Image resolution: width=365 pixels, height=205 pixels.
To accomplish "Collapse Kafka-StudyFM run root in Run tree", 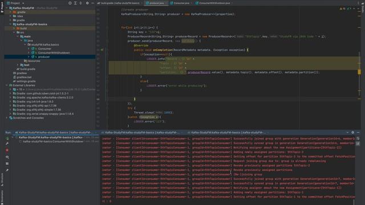I will click(13, 137).
